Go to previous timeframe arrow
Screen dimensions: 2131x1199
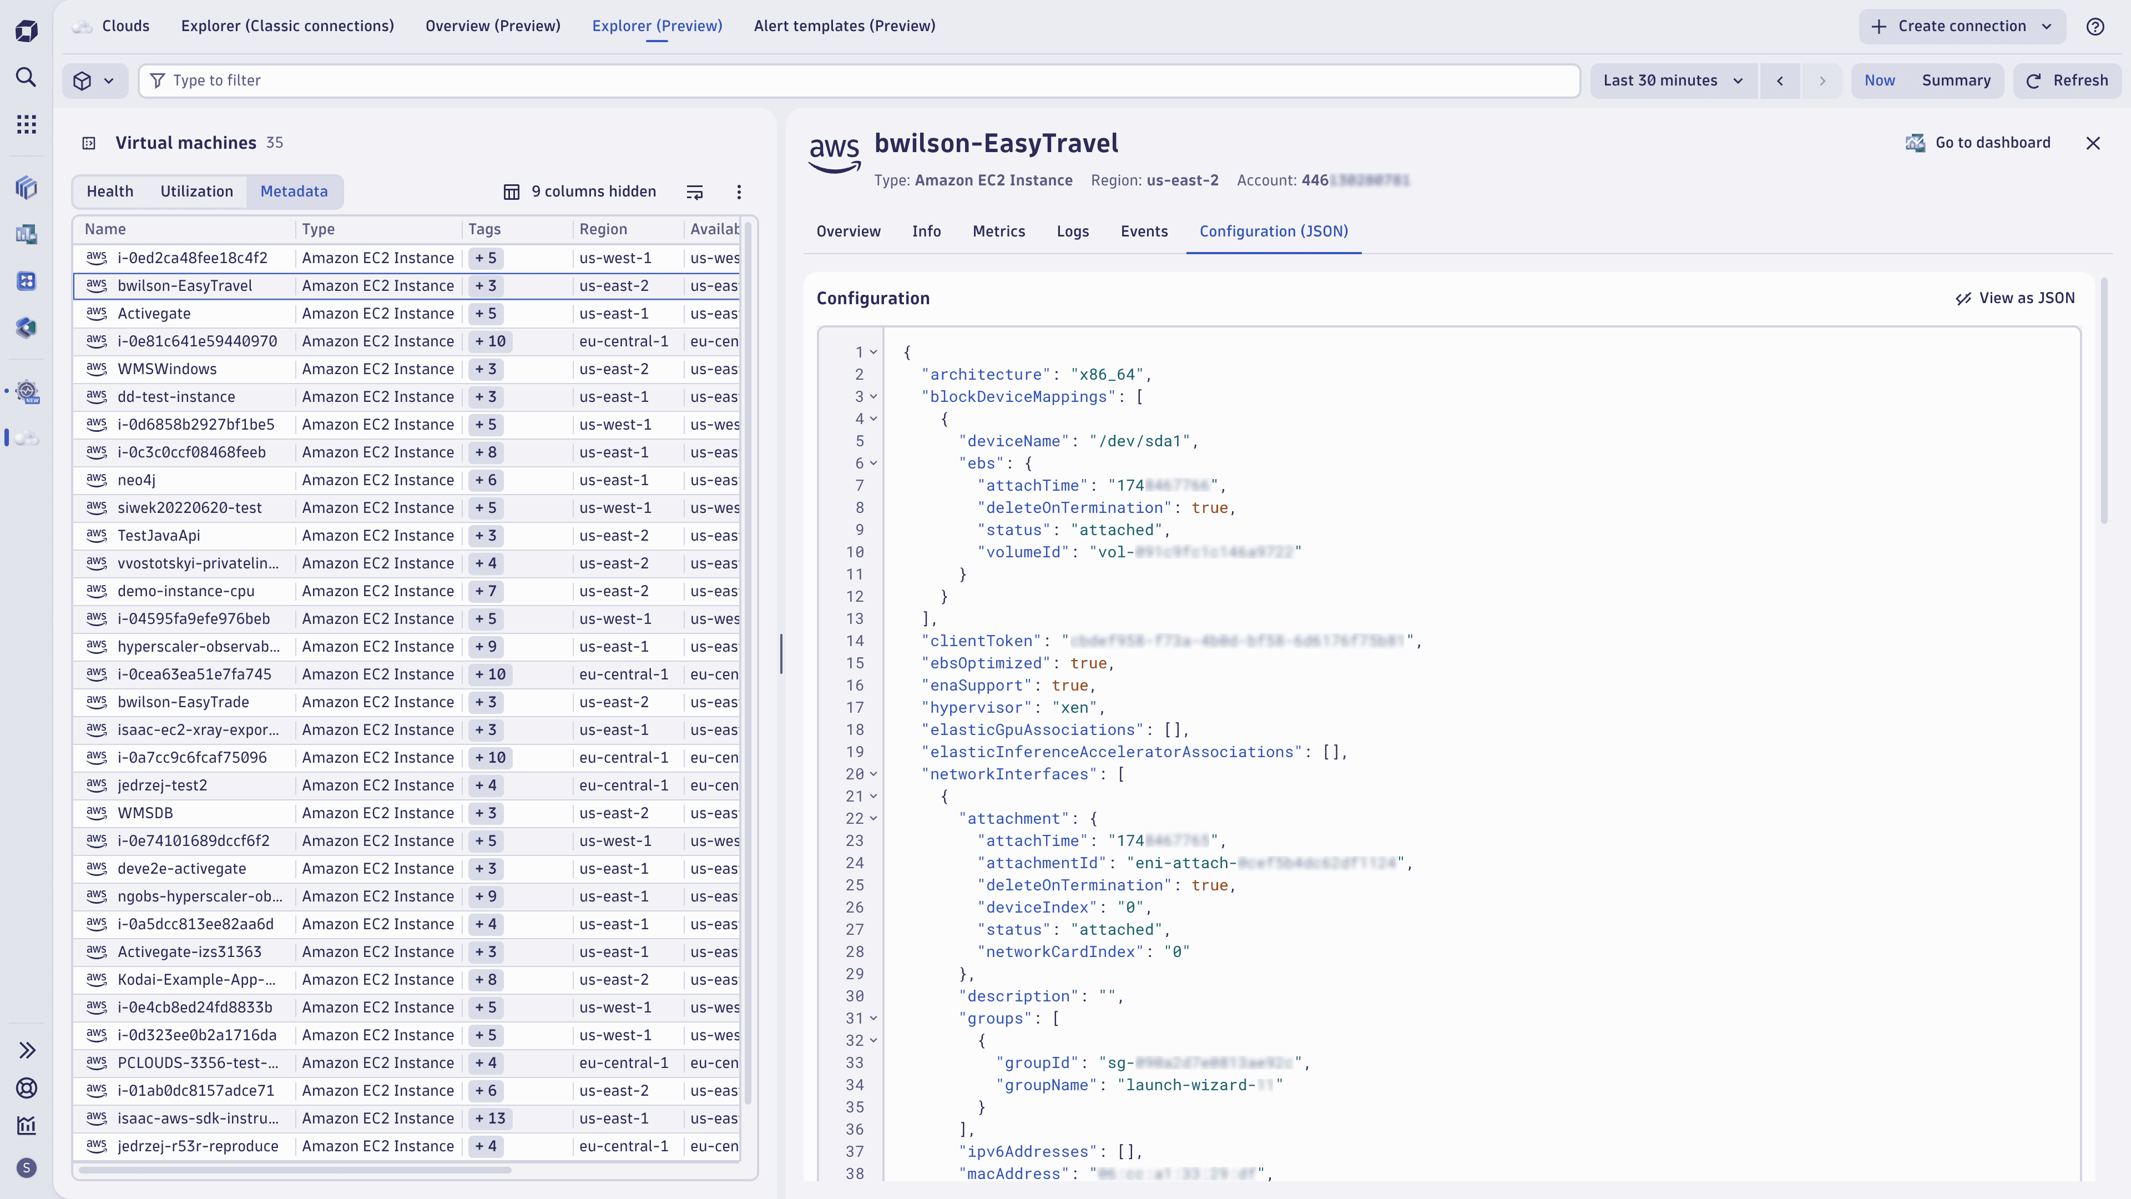pyautogui.click(x=1779, y=80)
